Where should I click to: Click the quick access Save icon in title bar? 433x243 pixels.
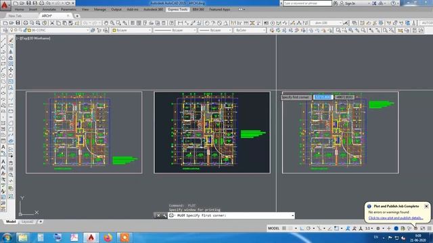pos(28,3)
